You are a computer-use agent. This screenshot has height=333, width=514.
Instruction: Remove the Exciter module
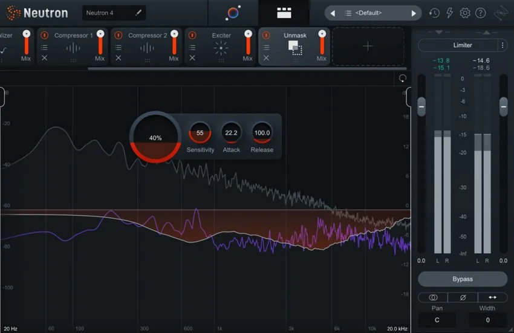pyautogui.click(x=192, y=57)
